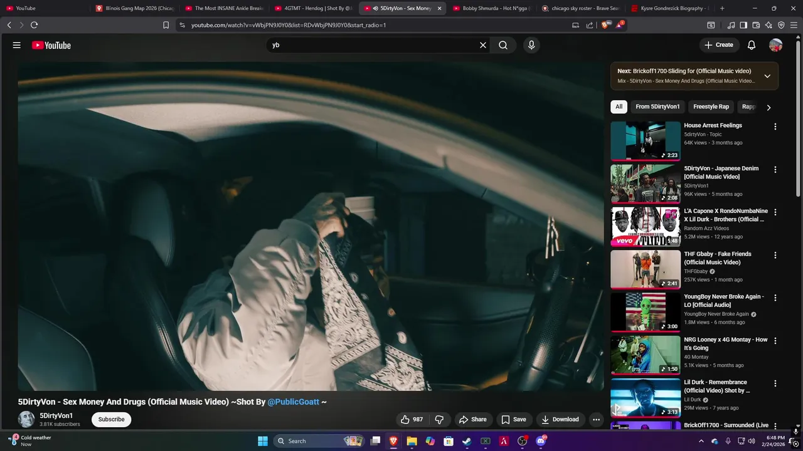Click the Windows taskbar search box
This screenshot has width=803, height=451.
tap(319, 441)
